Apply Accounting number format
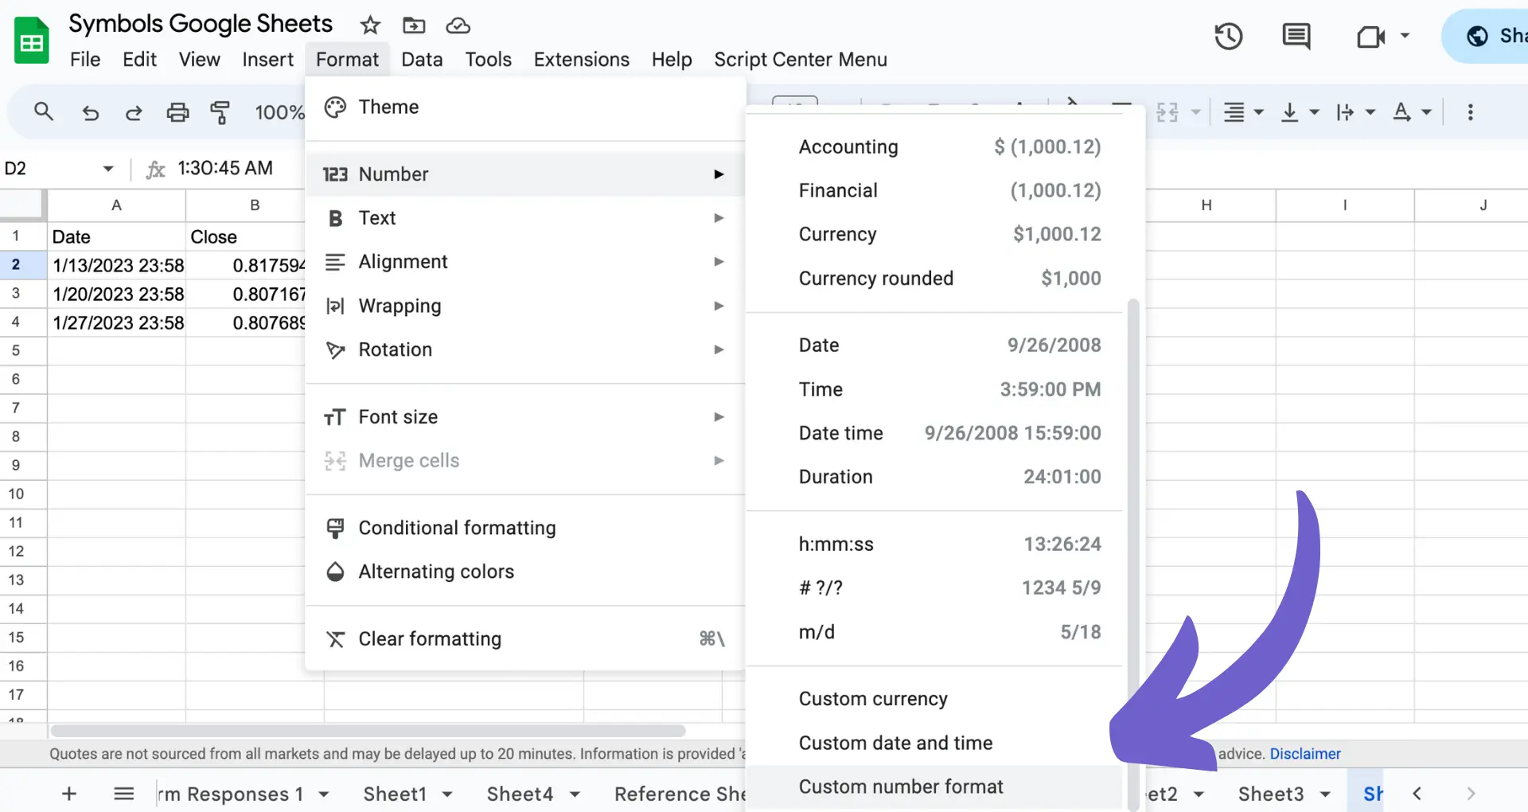This screenshot has height=812, width=1528. (x=934, y=147)
